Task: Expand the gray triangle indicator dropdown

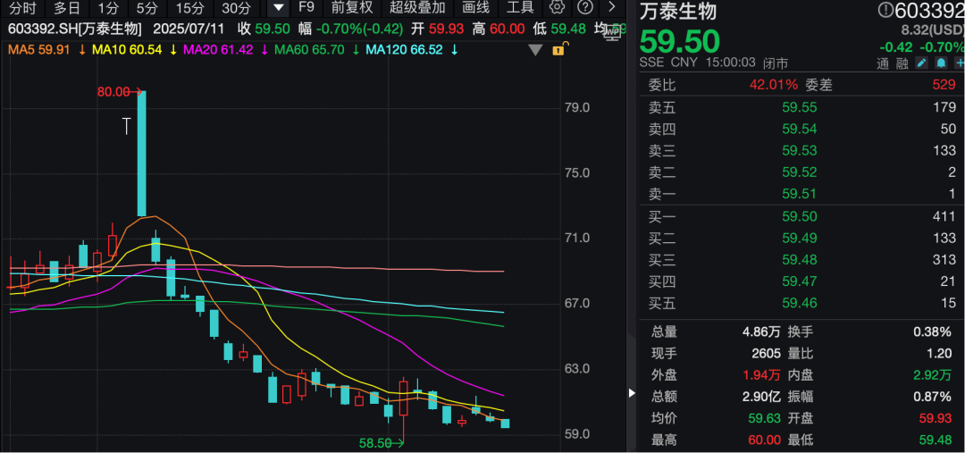Action: click(535, 50)
